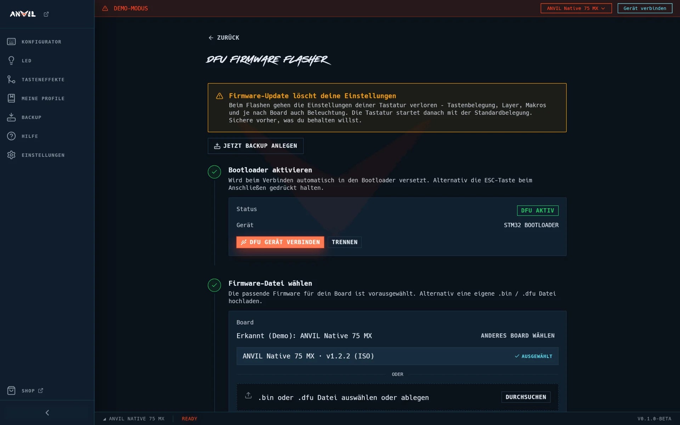Click the Backup download icon in sidebar
The height and width of the screenshot is (425, 680).
click(11, 117)
